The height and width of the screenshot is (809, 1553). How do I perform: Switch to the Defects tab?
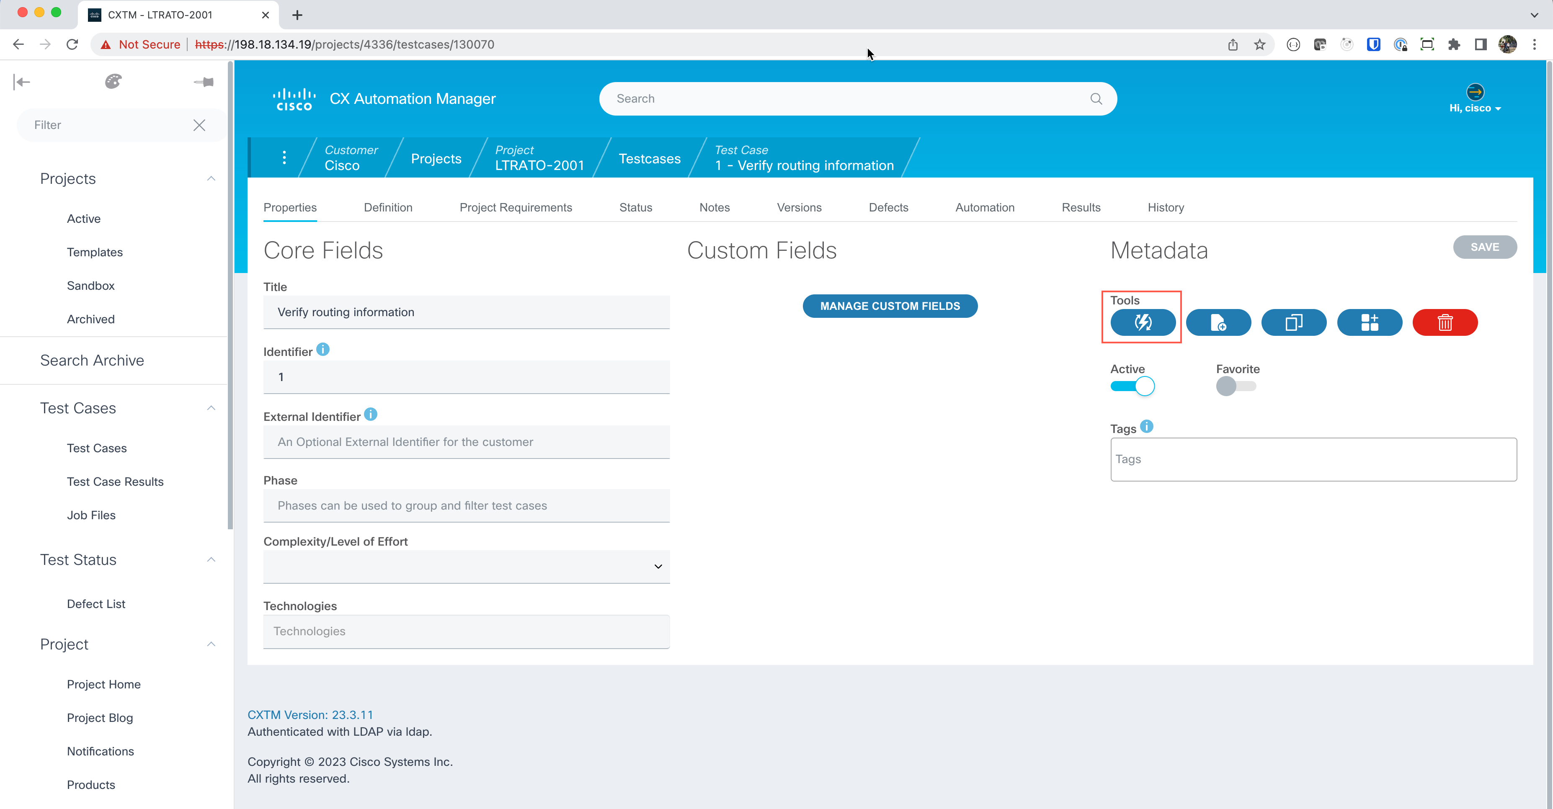pos(888,207)
